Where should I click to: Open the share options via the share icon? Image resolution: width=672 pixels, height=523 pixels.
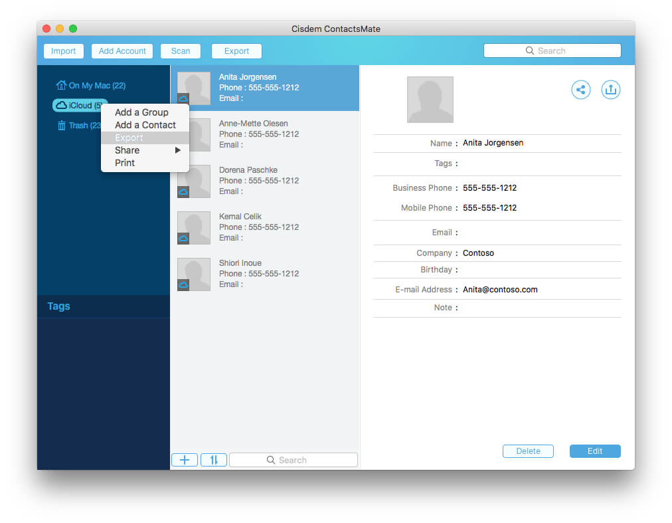coord(580,89)
